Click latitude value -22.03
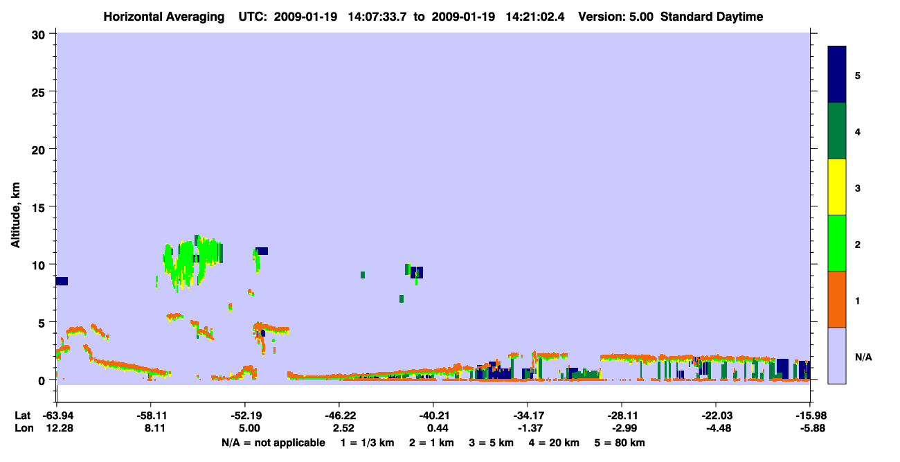Viewport: 900px width, 462px height. coord(716,416)
